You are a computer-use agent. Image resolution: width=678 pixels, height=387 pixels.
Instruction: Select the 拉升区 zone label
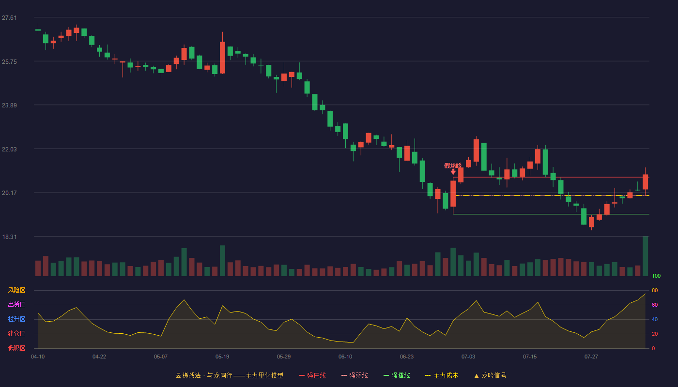point(16,319)
